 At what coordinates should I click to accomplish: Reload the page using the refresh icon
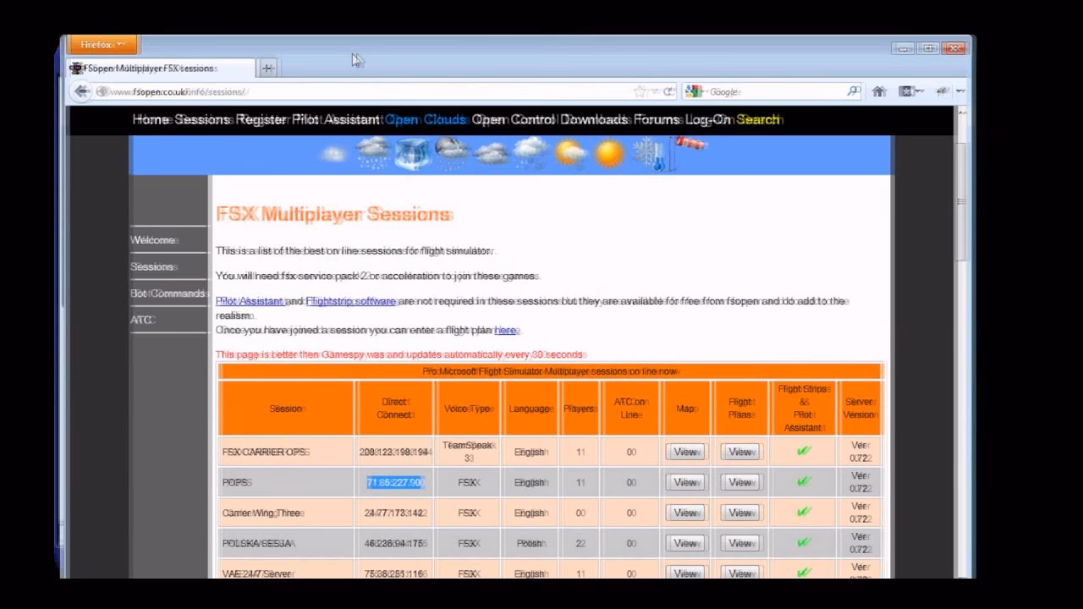(x=668, y=91)
